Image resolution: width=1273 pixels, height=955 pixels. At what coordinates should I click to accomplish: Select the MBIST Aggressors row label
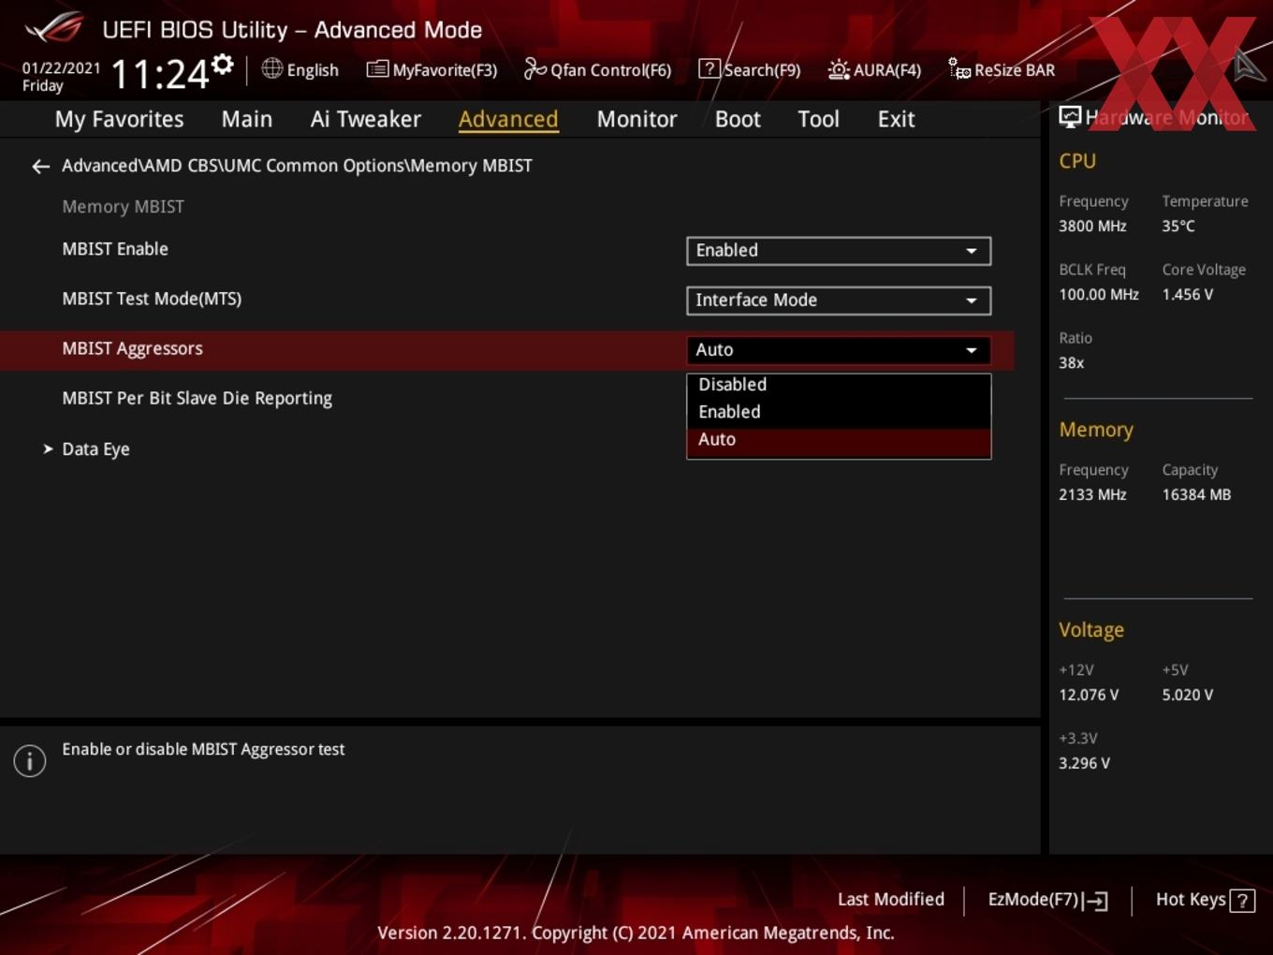tap(132, 348)
